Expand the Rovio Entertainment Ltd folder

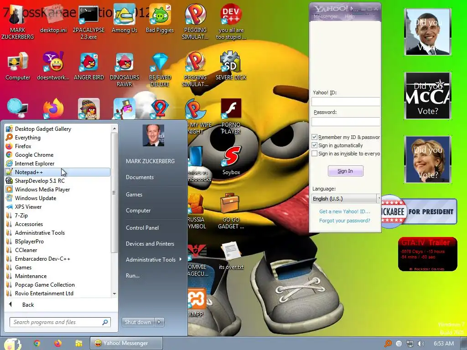pos(58,293)
